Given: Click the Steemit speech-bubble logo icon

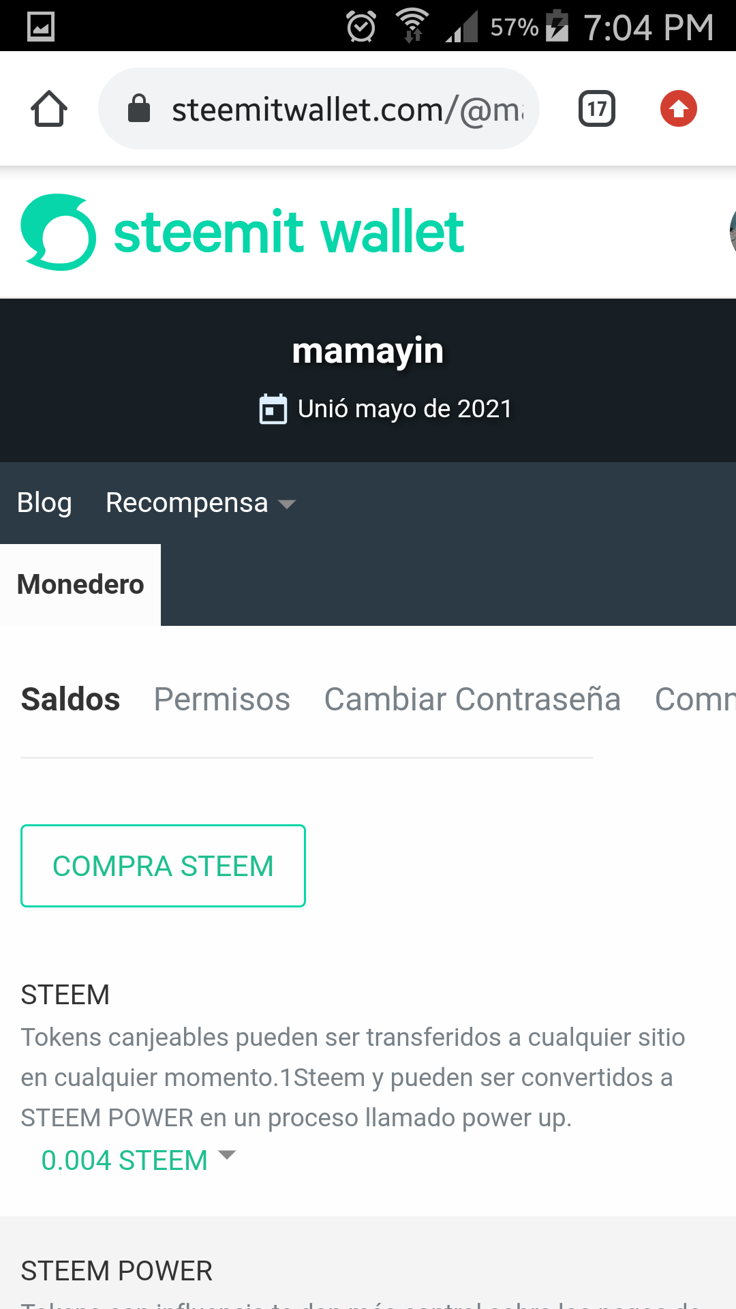Looking at the screenshot, I should (59, 232).
